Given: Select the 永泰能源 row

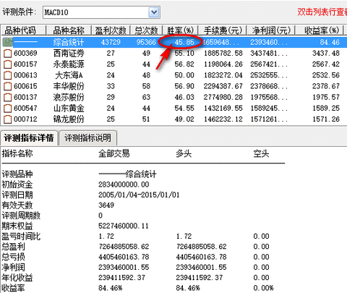Looking at the screenshot, I should point(173,64).
